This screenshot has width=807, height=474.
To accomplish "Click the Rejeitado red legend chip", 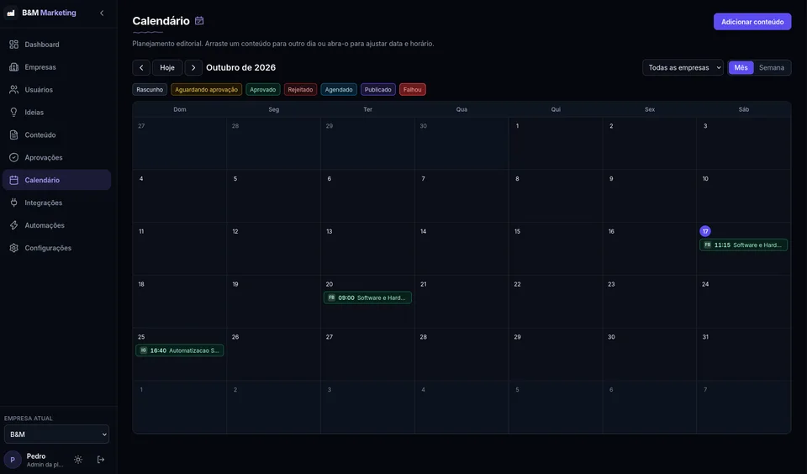I will pyautogui.click(x=301, y=90).
